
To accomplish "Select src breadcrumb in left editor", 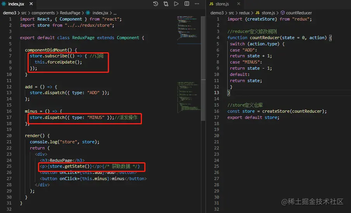I will click(24, 13).
